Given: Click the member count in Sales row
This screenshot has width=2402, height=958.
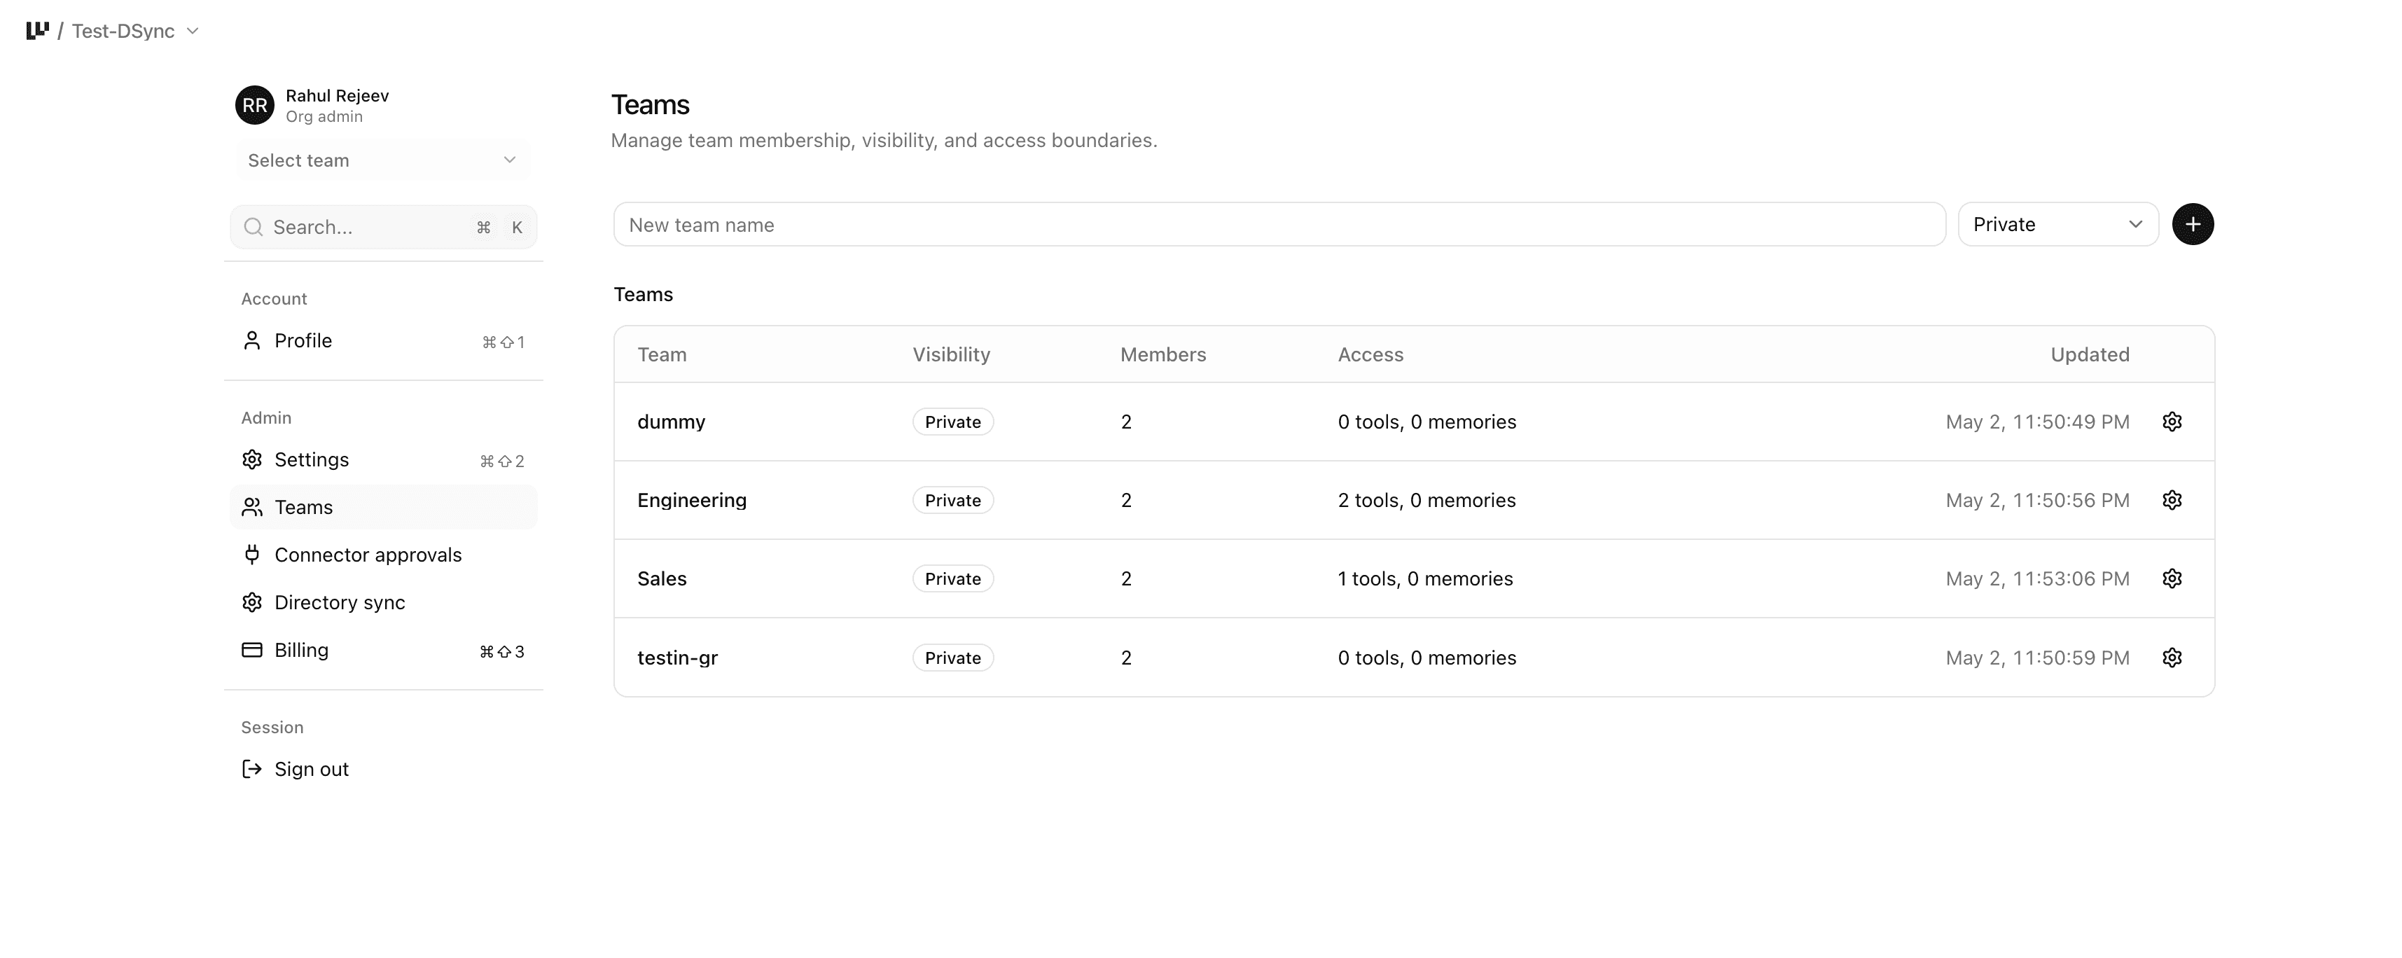Looking at the screenshot, I should [1126, 578].
